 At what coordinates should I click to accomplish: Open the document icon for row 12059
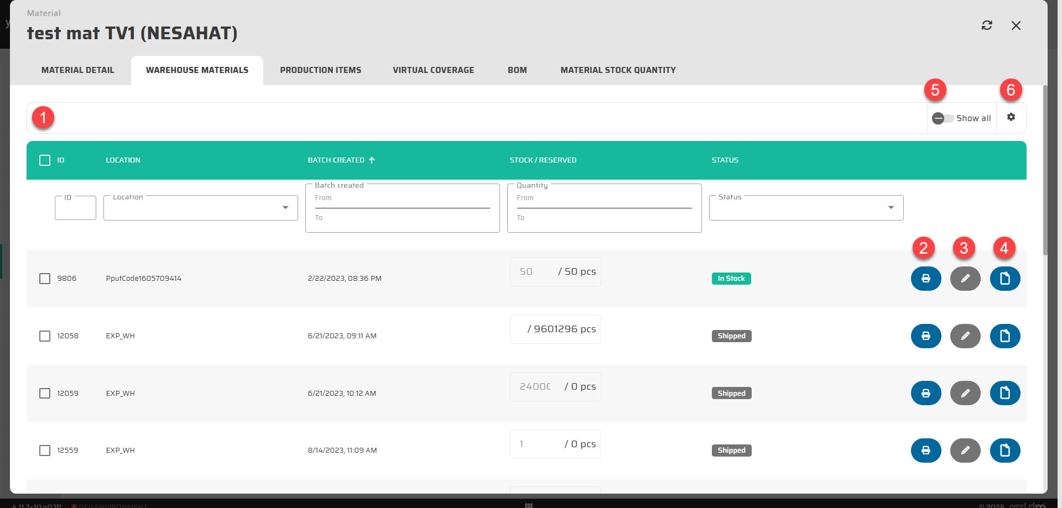(x=1004, y=393)
